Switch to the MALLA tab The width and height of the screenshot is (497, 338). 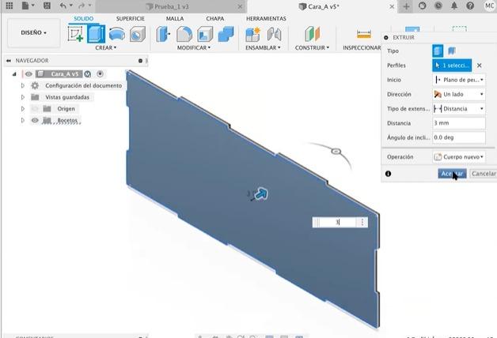pos(175,19)
